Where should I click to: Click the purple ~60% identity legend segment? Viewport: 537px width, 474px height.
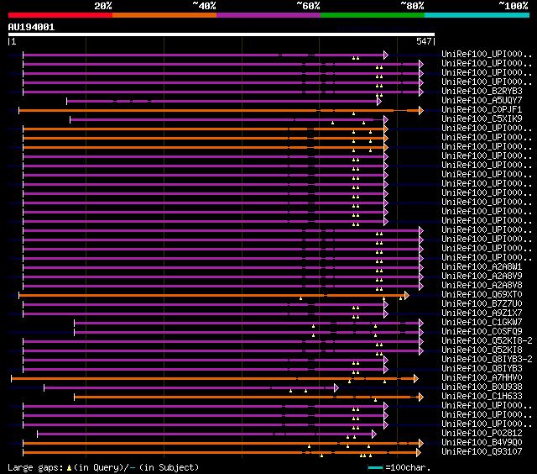click(268, 15)
